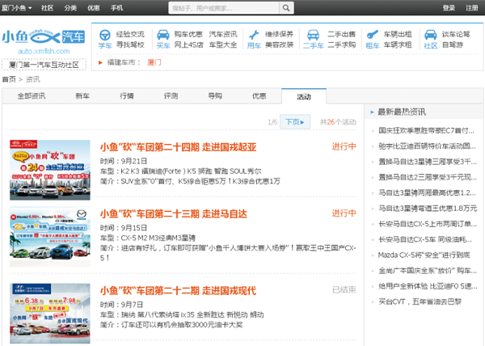Image resolution: width=485 pixels, height=346 pixels.
Task: Open the 经验交流 link
Action: point(130,34)
